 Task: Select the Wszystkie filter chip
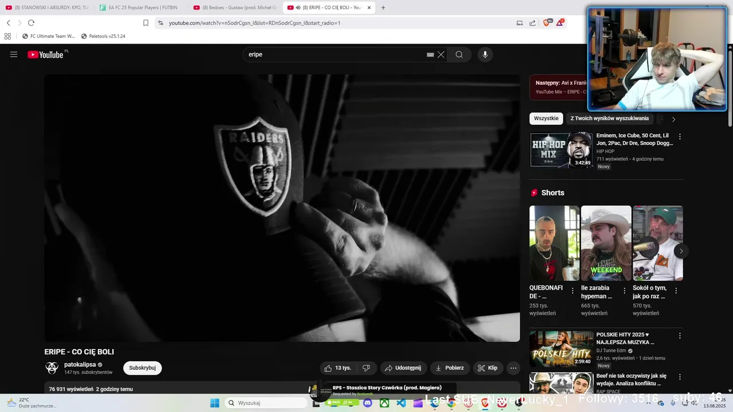coord(546,118)
